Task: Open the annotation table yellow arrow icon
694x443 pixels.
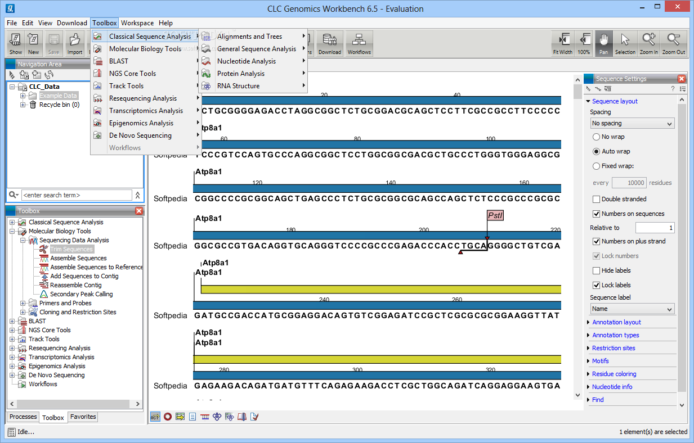Action: click(x=180, y=417)
